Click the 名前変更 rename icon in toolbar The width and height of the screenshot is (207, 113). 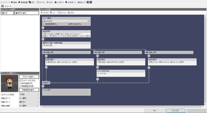pos(19,2)
